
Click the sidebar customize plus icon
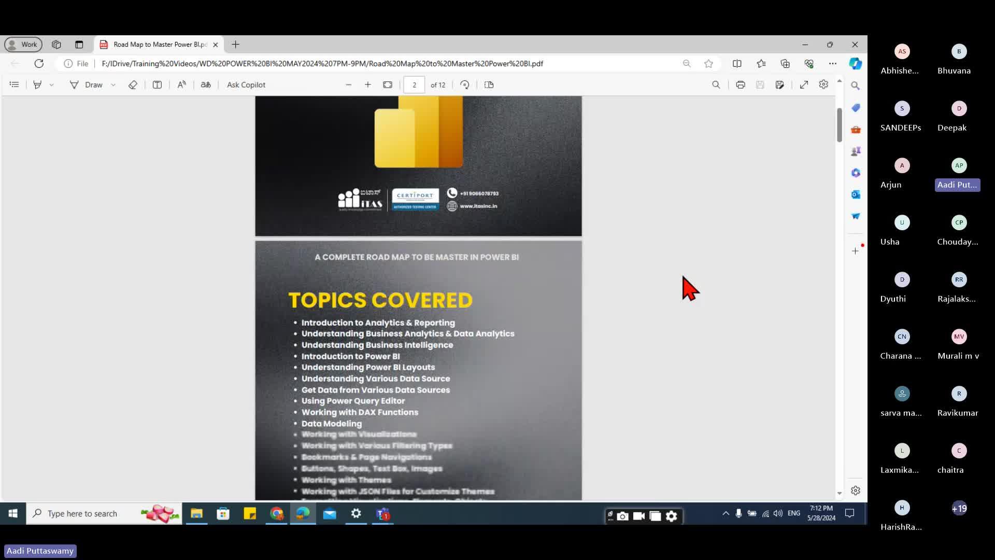tap(855, 251)
